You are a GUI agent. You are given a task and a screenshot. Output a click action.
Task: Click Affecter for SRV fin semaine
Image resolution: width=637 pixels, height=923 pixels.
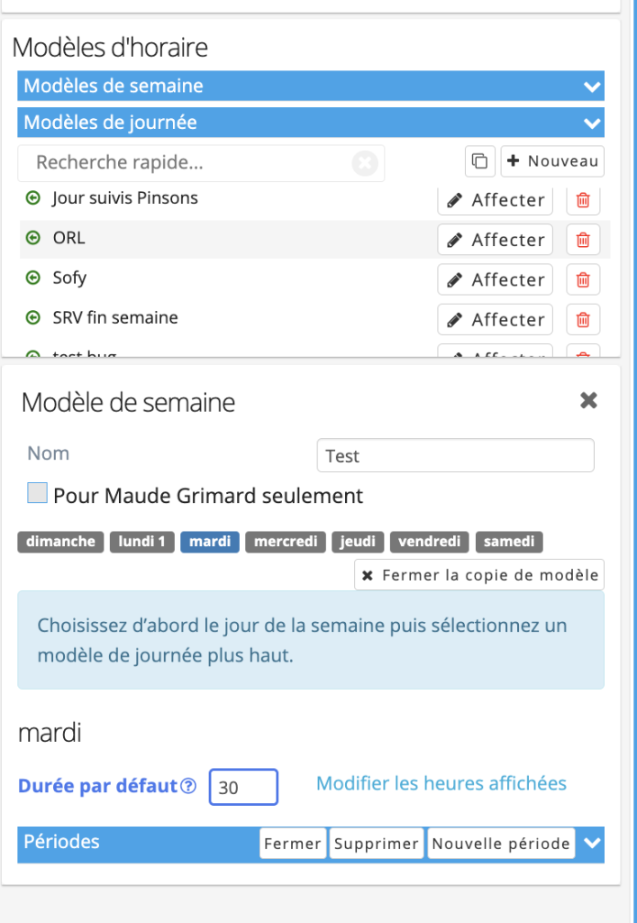pyautogui.click(x=496, y=320)
